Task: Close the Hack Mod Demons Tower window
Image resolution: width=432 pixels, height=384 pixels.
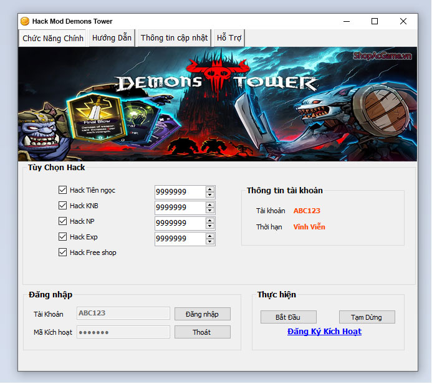Action: (x=403, y=21)
